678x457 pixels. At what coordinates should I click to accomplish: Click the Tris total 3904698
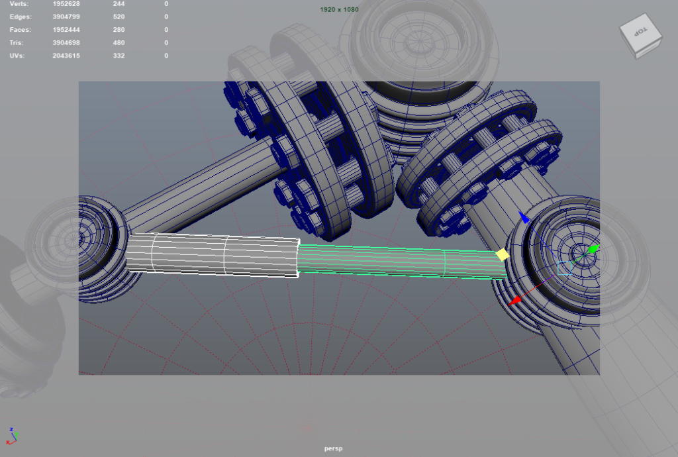66,43
